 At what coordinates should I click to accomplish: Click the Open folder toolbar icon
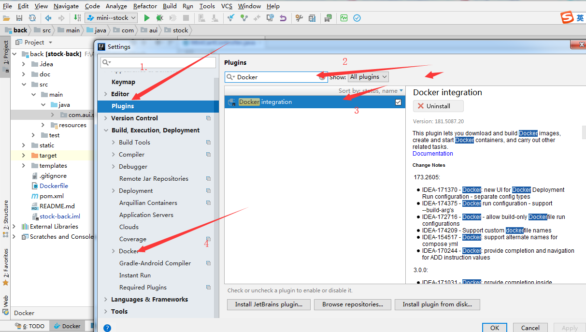pyautogui.click(x=7, y=18)
